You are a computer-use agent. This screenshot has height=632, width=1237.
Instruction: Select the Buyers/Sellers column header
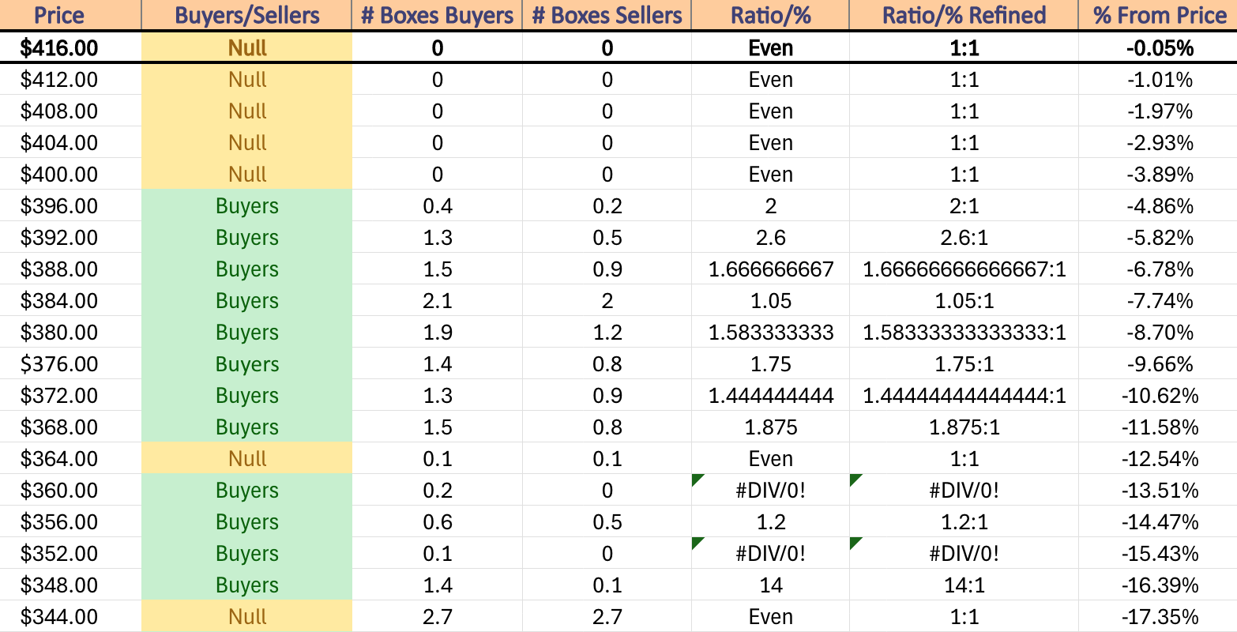point(247,15)
